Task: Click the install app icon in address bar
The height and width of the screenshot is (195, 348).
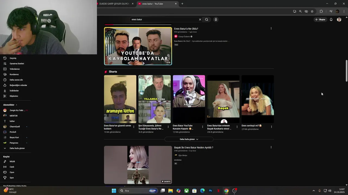Action: (295, 11)
